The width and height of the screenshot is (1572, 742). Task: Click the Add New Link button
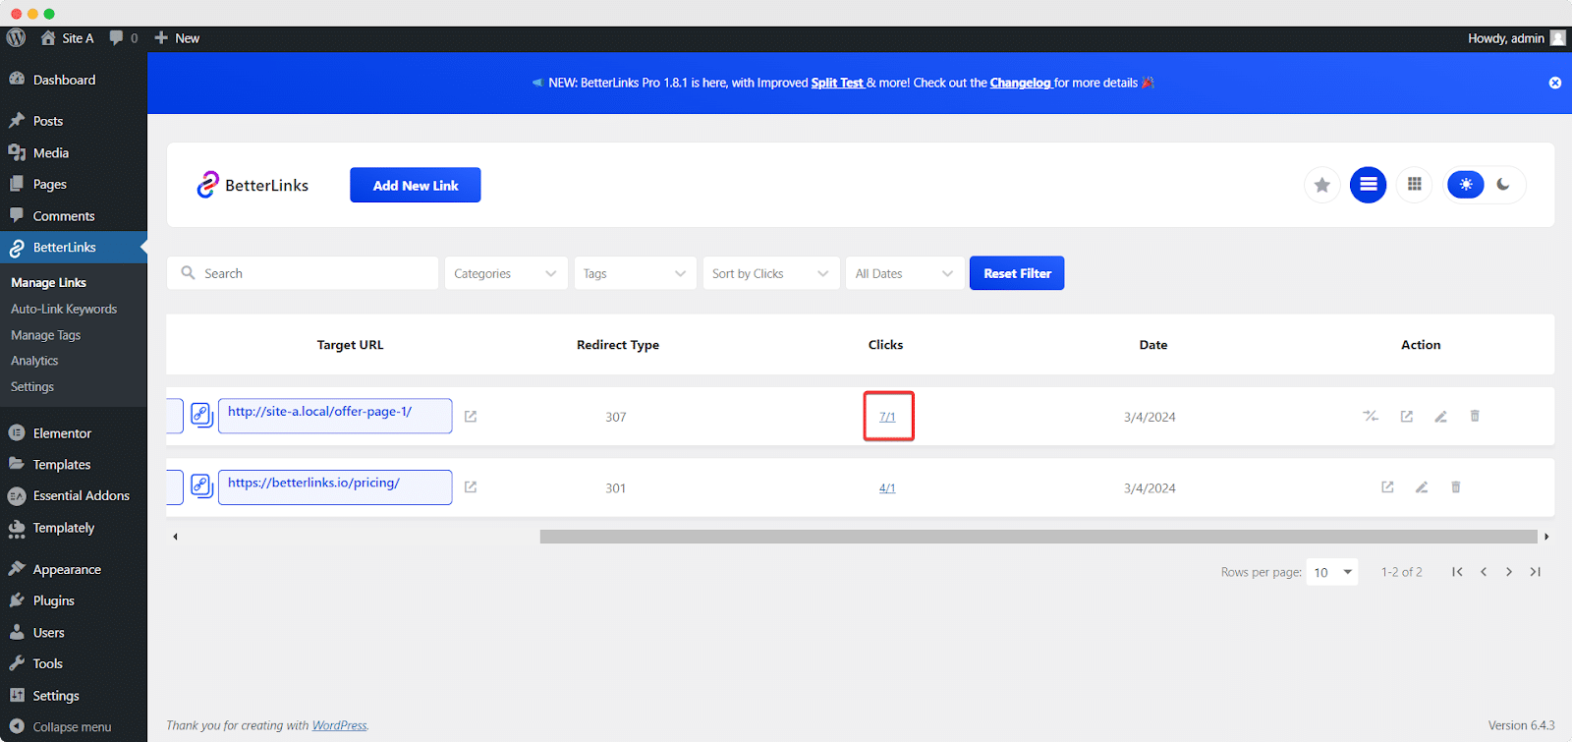[x=415, y=185]
